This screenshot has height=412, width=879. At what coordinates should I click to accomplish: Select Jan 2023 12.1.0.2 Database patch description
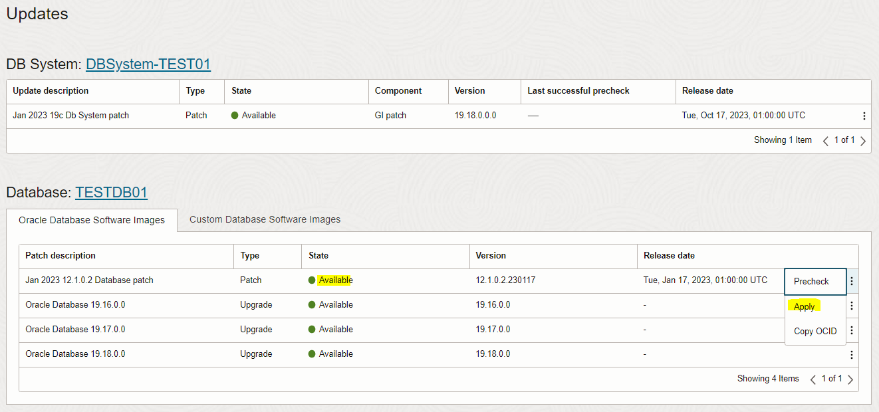click(89, 280)
